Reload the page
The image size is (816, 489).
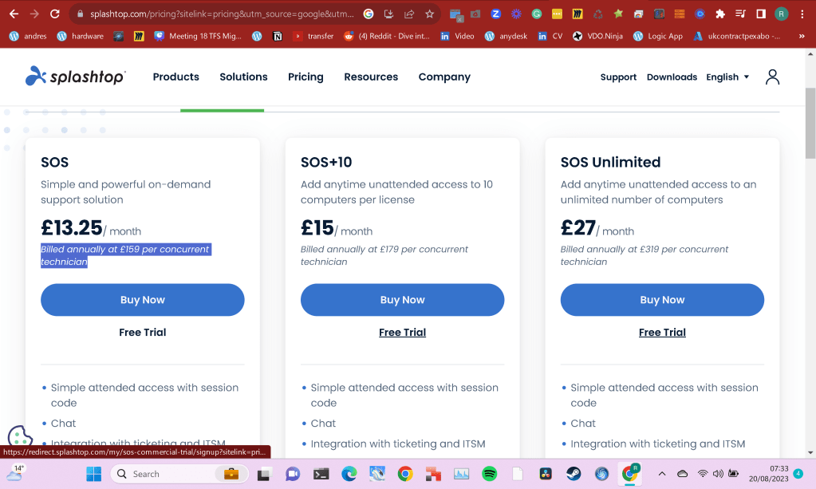tap(55, 14)
